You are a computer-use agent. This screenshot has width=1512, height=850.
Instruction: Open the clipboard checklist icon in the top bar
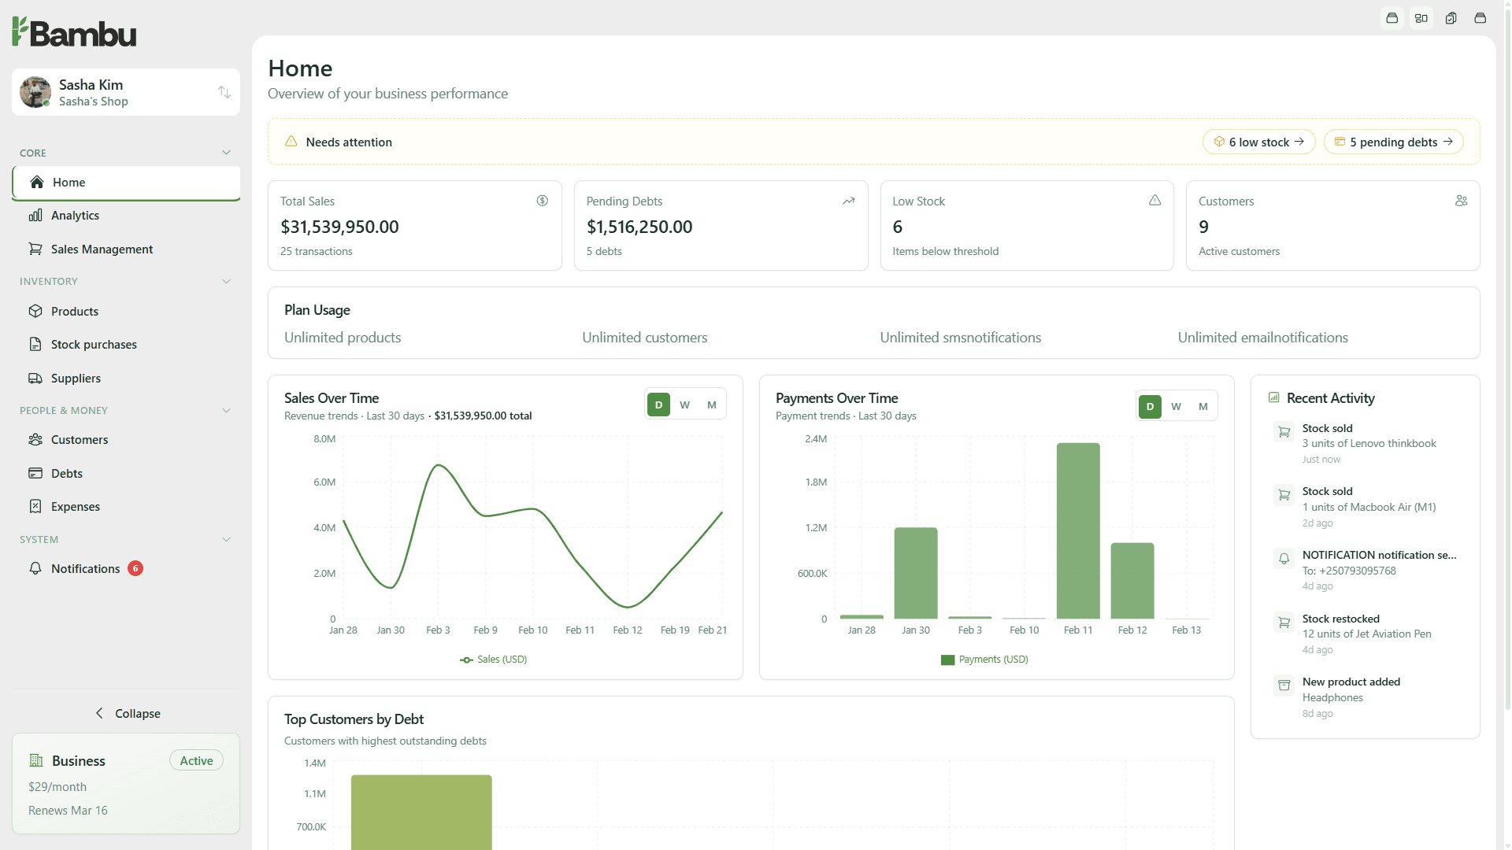(1451, 17)
